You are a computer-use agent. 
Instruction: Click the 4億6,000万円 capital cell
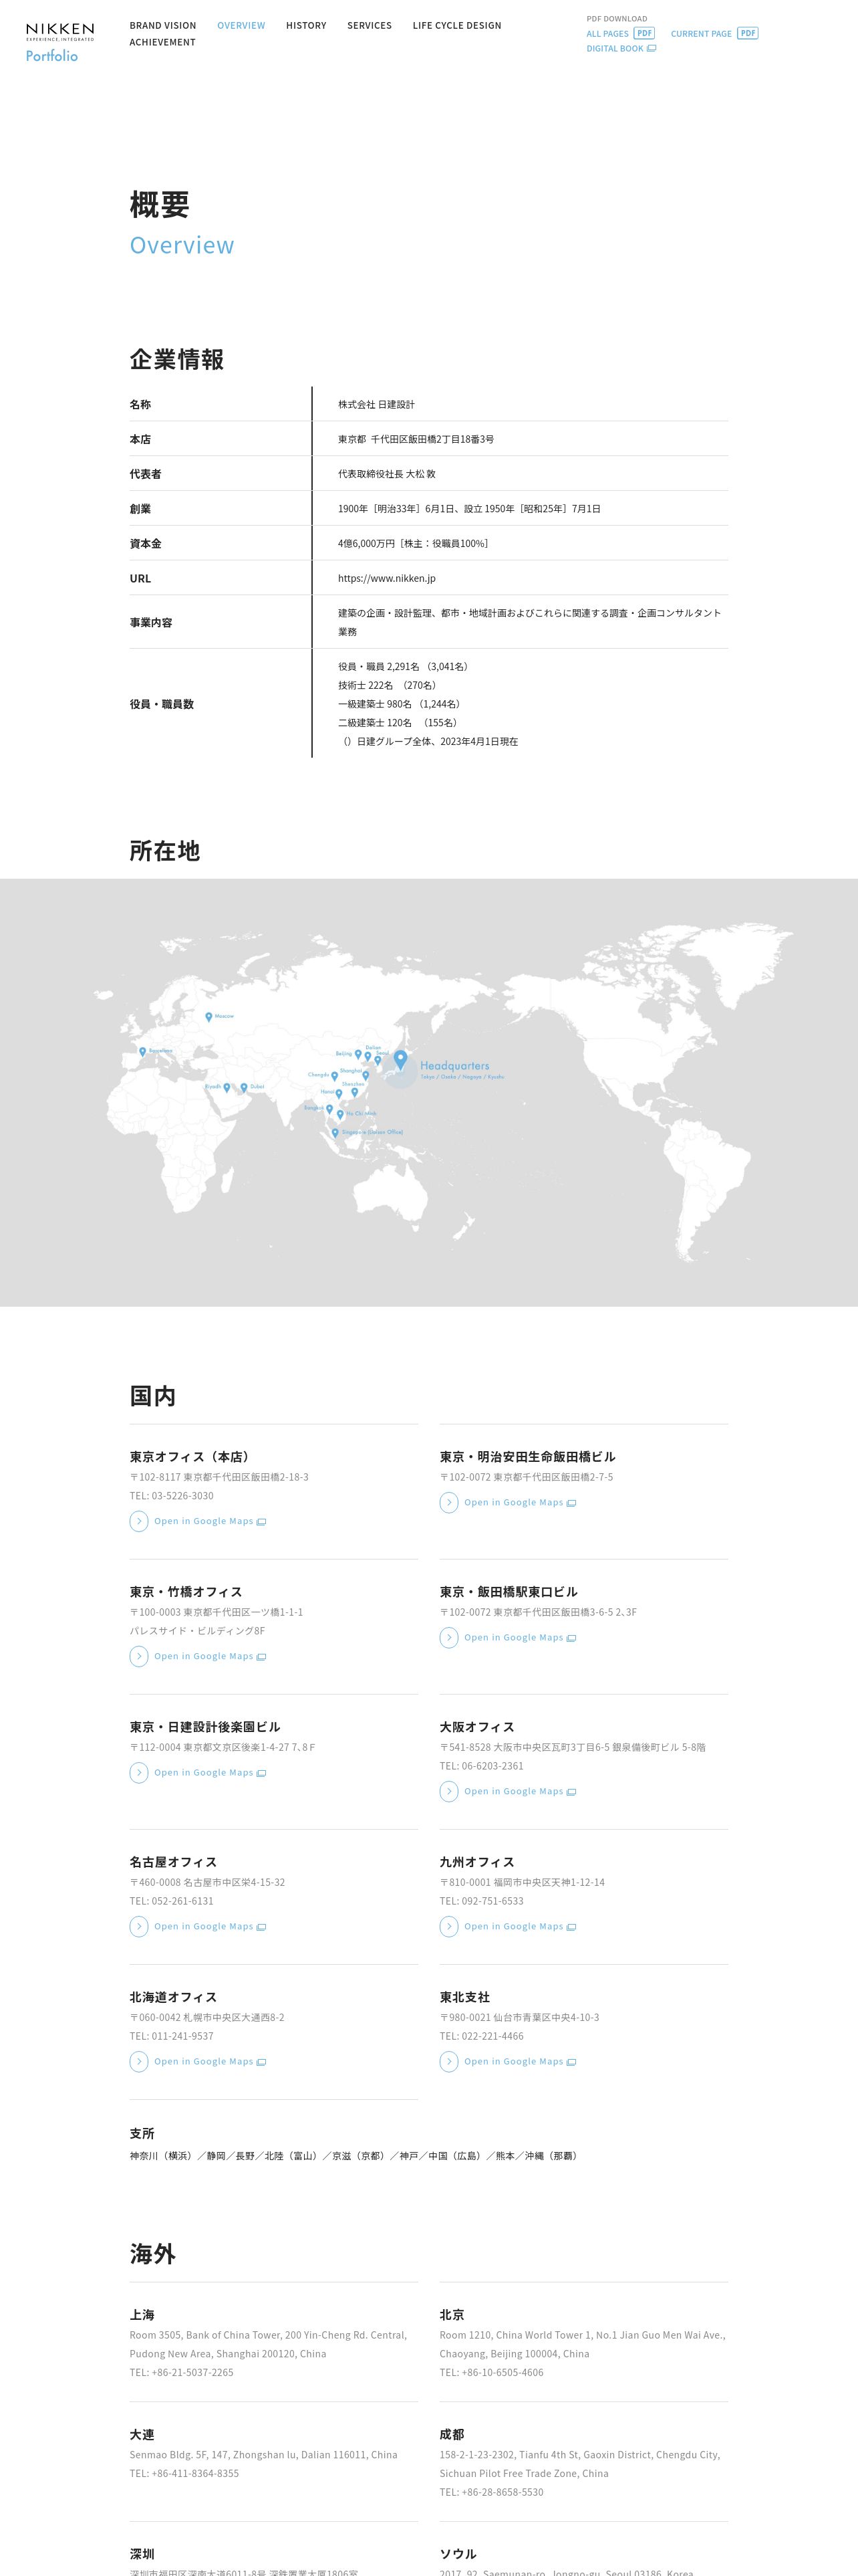coord(414,543)
